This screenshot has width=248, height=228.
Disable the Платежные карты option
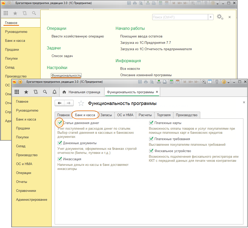point(151,123)
